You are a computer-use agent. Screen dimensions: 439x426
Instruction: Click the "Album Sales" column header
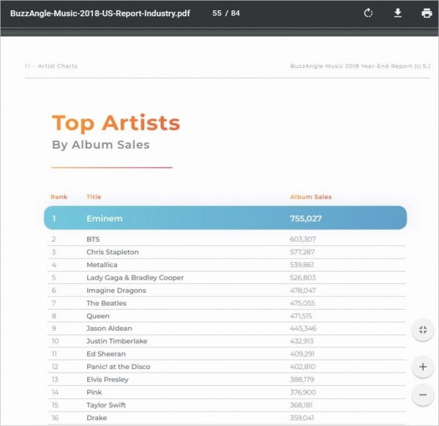310,197
